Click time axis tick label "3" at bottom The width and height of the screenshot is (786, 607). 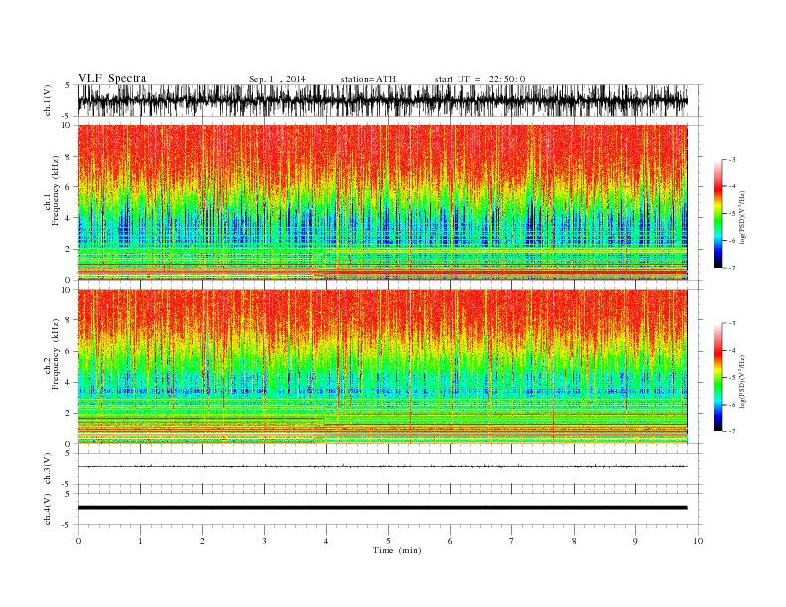pyautogui.click(x=264, y=541)
